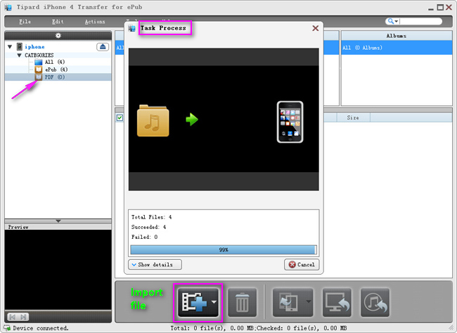Click the Import file button
The image size is (457, 333).
click(x=193, y=303)
